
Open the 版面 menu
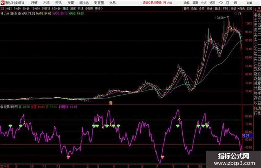coord(195,3)
